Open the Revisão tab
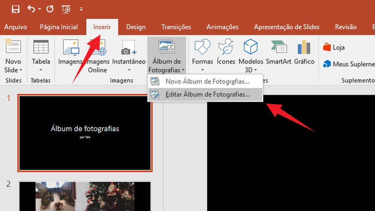This screenshot has height=211, width=375. [x=346, y=27]
